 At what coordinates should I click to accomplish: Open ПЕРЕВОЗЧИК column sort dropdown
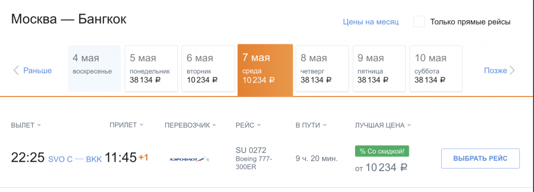(x=214, y=126)
